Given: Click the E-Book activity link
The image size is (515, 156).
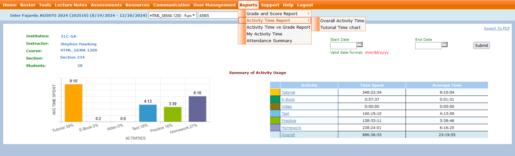Looking at the screenshot, I should click(x=288, y=99).
